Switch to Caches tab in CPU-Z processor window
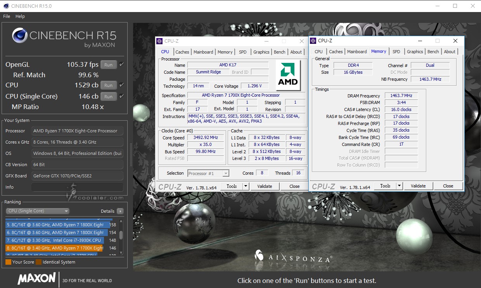 point(182,52)
